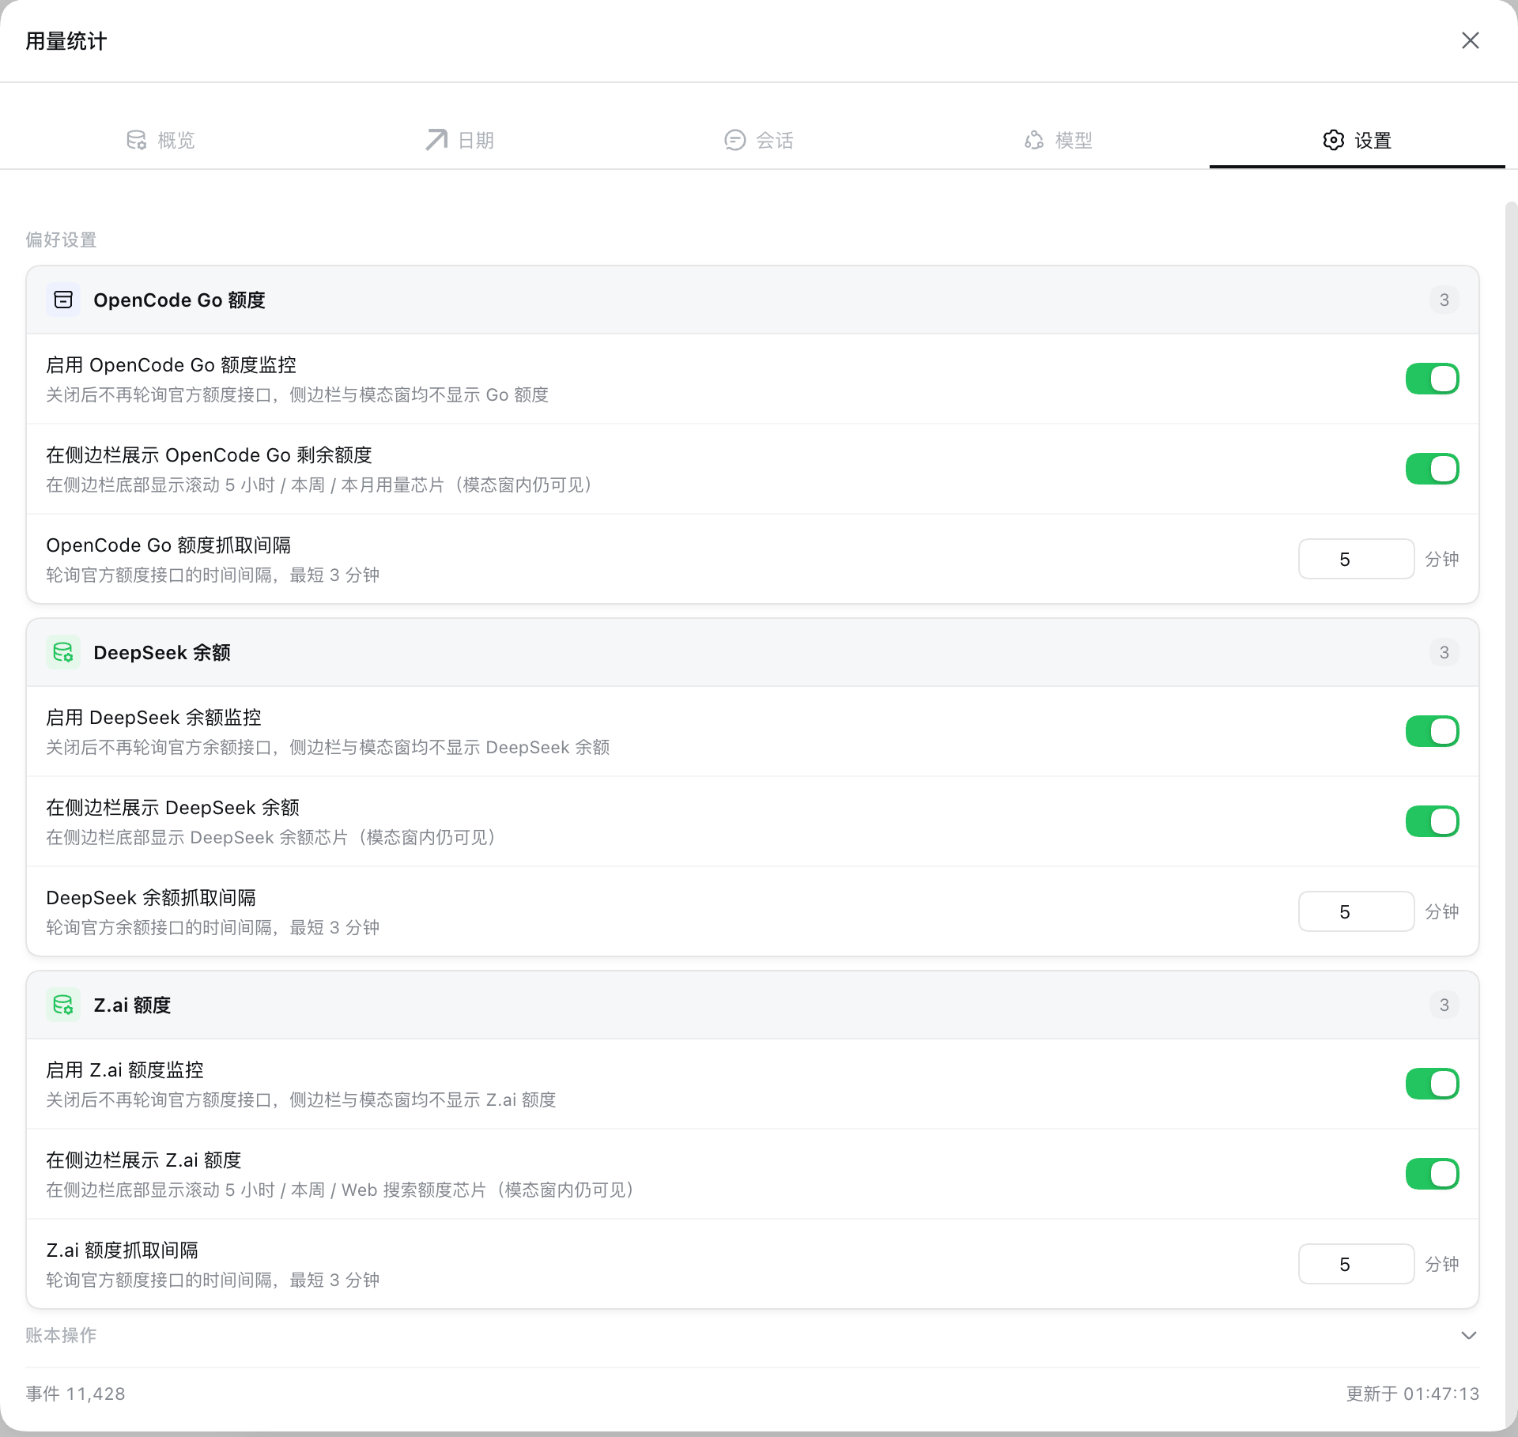Click the DeepSeek 余额 section title
The width and height of the screenshot is (1518, 1437).
[x=162, y=653]
